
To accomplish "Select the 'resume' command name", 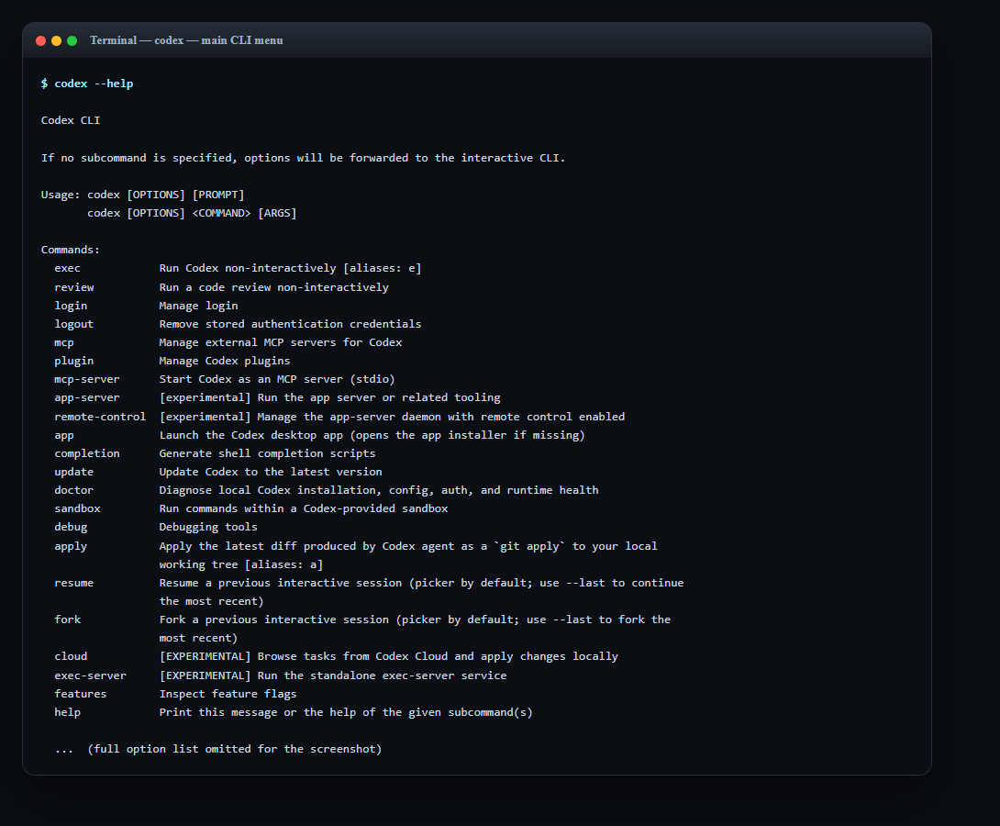I will point(74,583).
